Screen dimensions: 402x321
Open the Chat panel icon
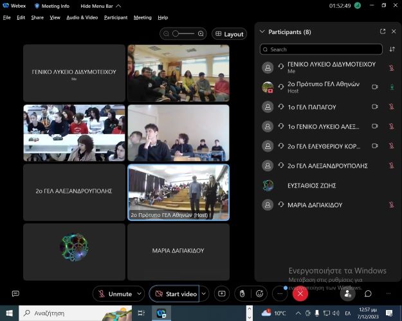point(368,293)
